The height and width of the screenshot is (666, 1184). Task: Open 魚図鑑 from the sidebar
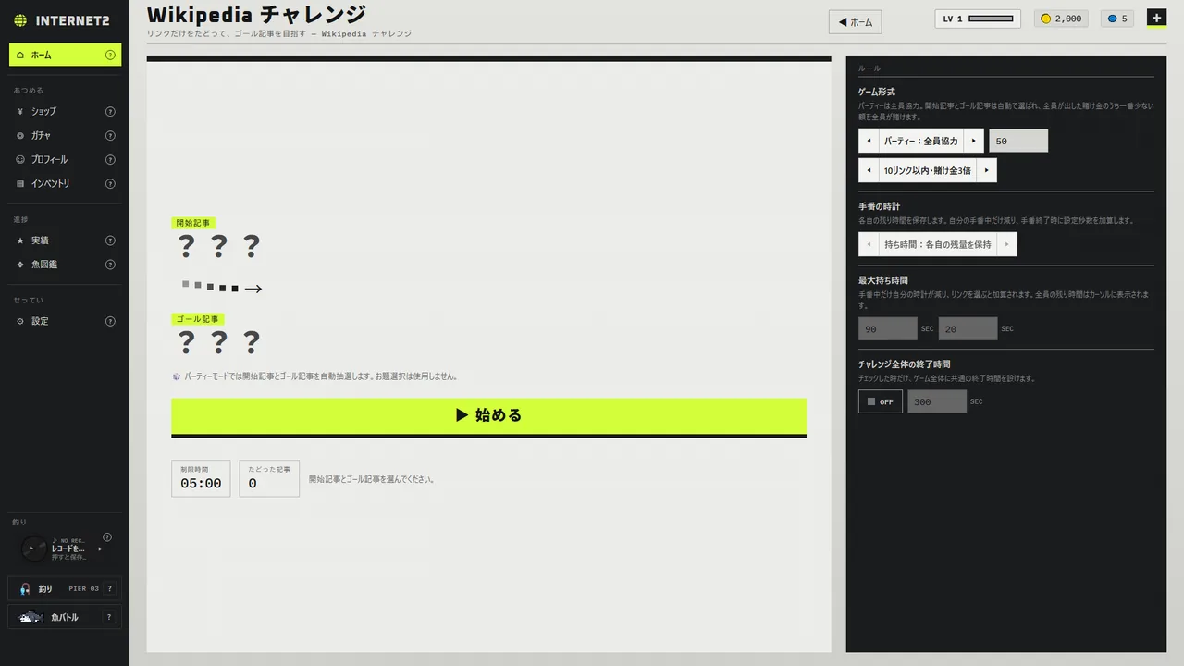tap(65, 265)
